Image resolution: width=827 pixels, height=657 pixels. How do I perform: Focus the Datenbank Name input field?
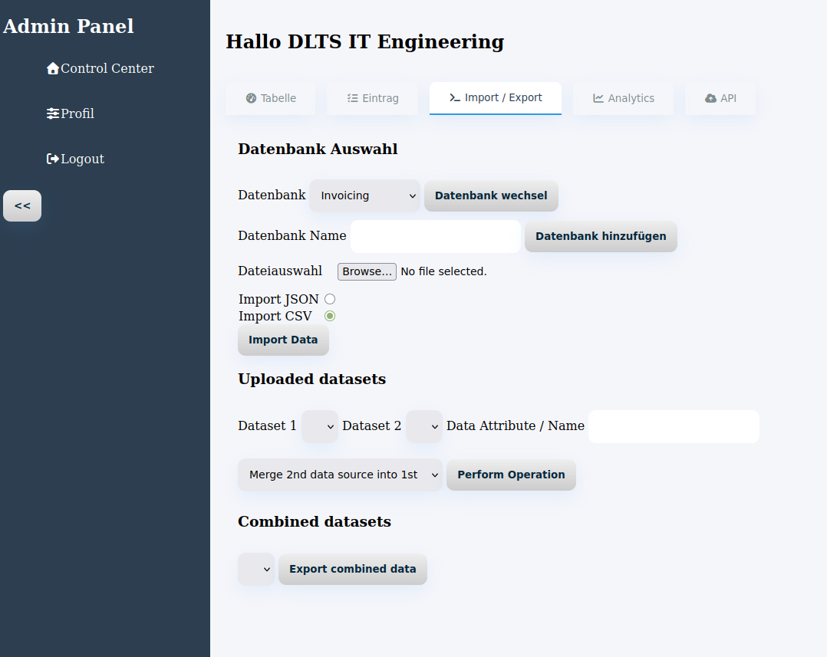[x=436, y=236]
